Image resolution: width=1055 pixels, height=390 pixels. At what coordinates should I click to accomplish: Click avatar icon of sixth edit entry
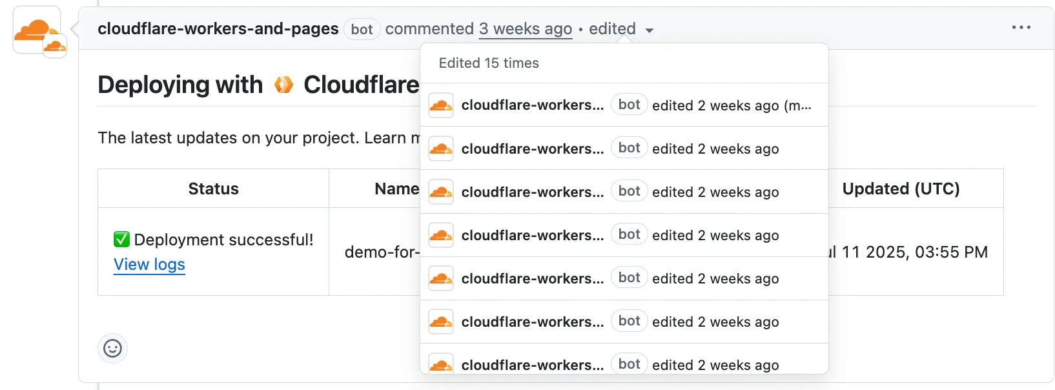click(441, 322)
